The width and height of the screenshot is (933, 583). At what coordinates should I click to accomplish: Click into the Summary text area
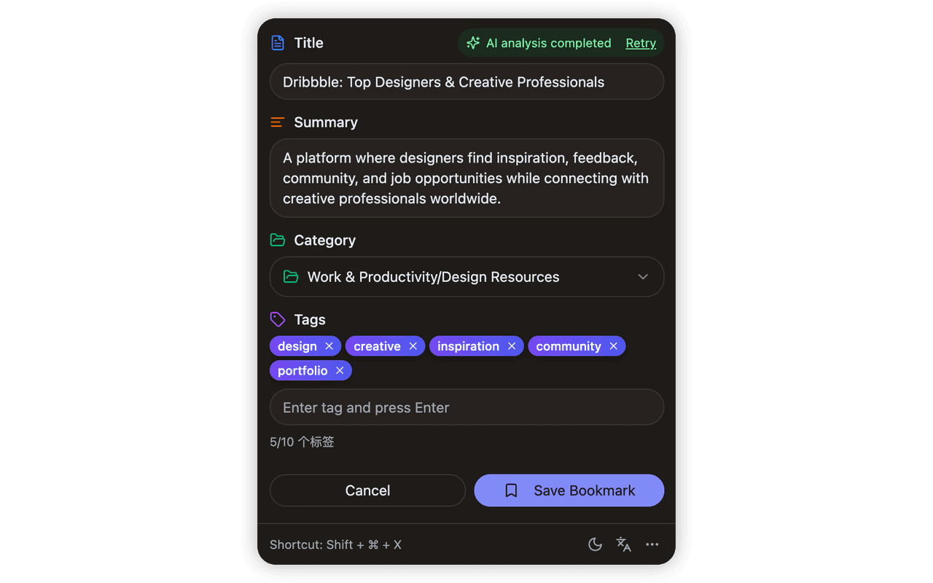[x=466, y=178]
